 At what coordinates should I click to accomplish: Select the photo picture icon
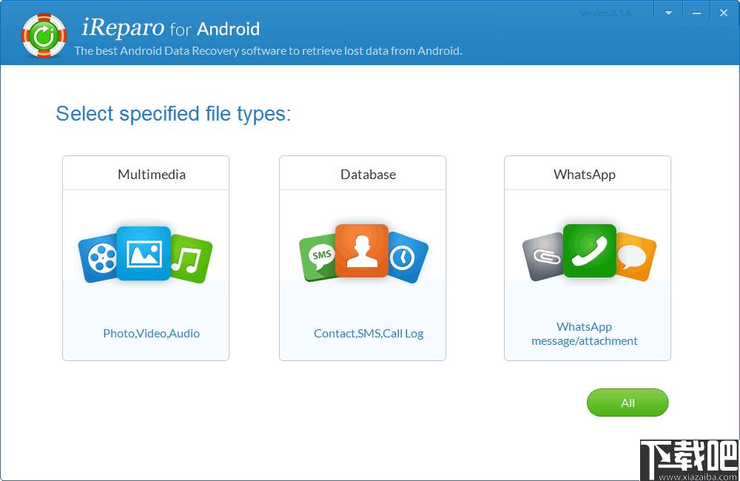(144, 254)
